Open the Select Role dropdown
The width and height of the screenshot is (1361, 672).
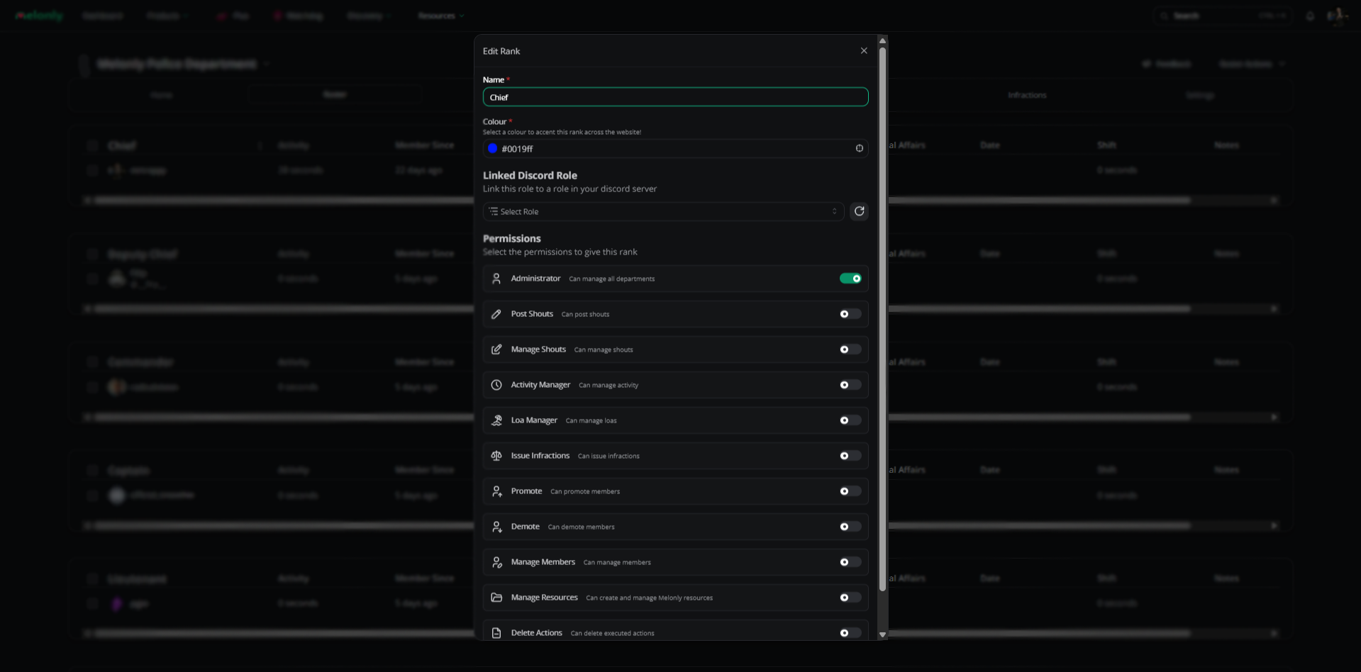(663, 211)
